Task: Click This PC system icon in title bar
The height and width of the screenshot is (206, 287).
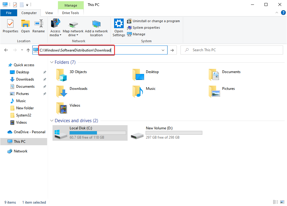Action: (x=5, y=4)
